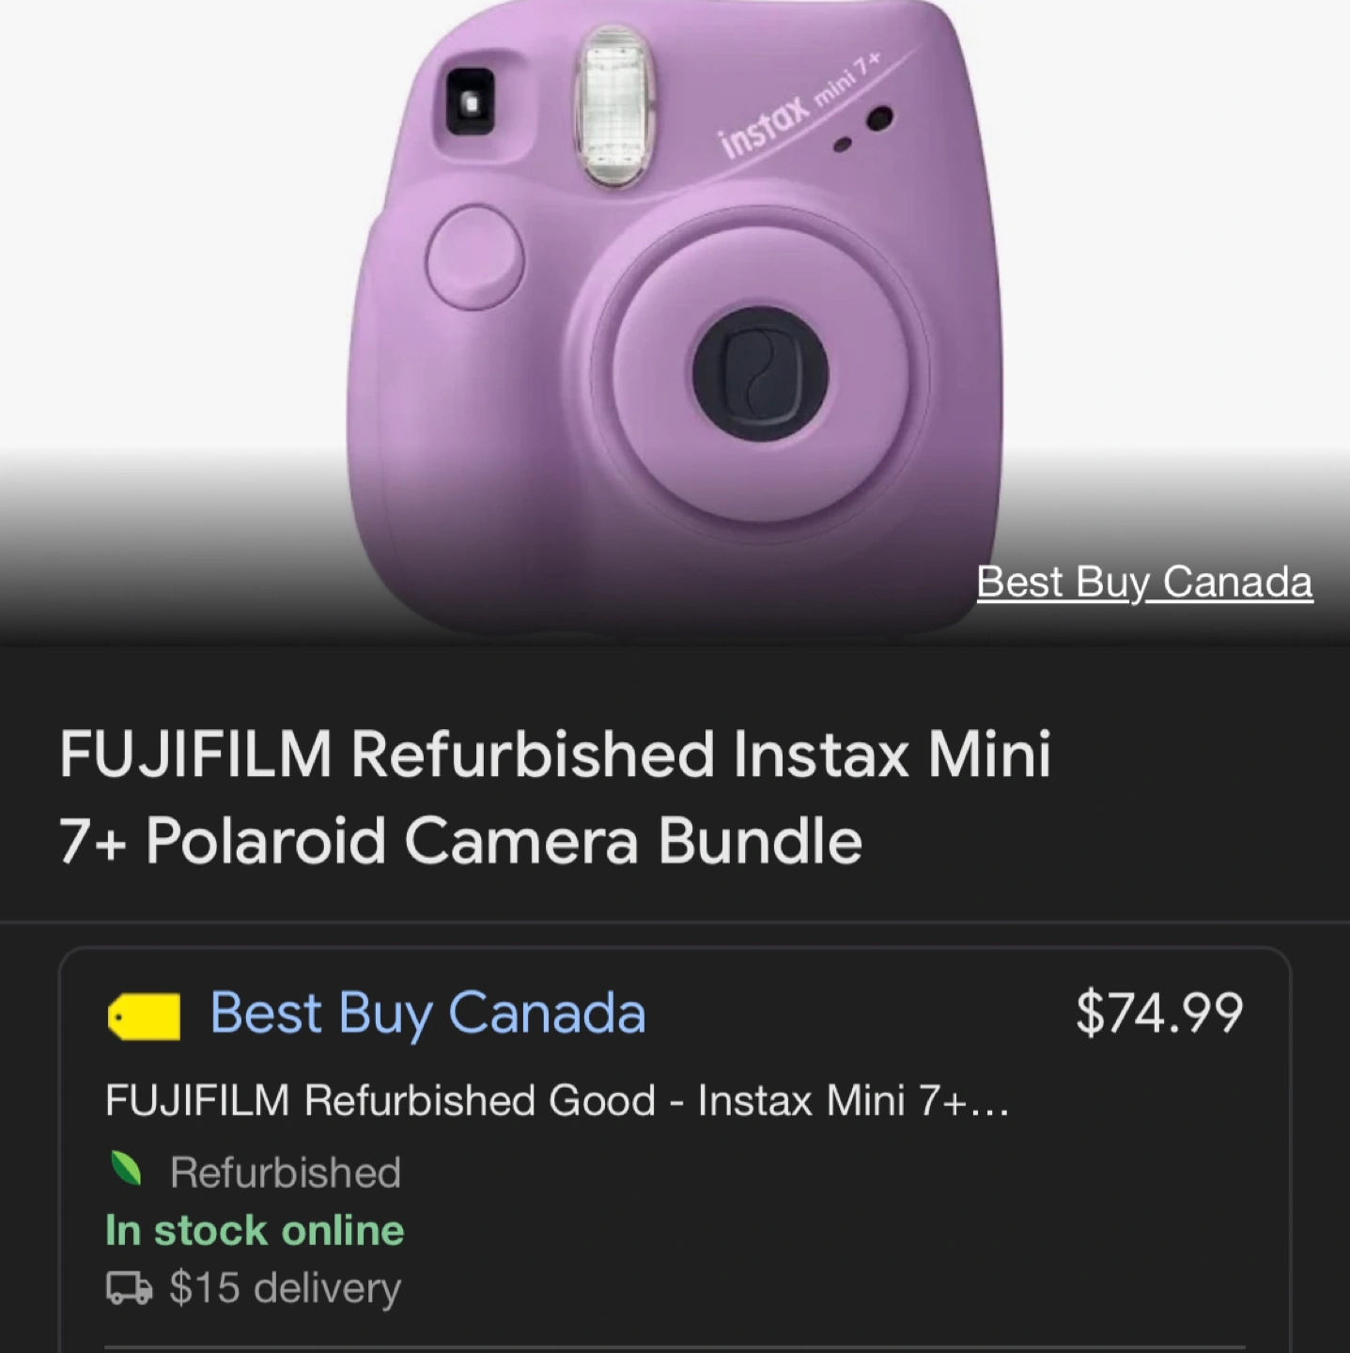Click the $15 delivery text
This screenshot has height=1353, width=1350.
tap(285, 1287)
